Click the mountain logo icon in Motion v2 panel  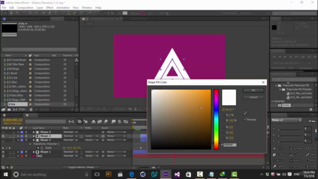(312, 121)
